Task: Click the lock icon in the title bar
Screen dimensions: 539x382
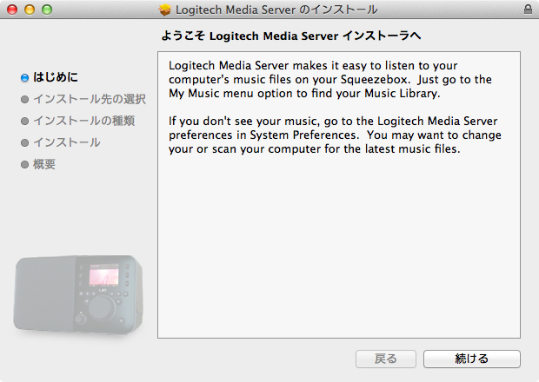Action: click(x=528, y=10)
